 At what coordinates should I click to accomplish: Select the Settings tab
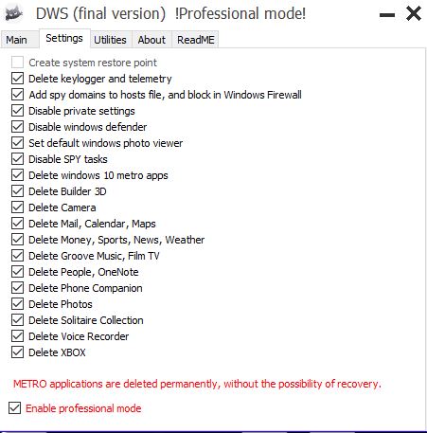click(x=64, y=38)
